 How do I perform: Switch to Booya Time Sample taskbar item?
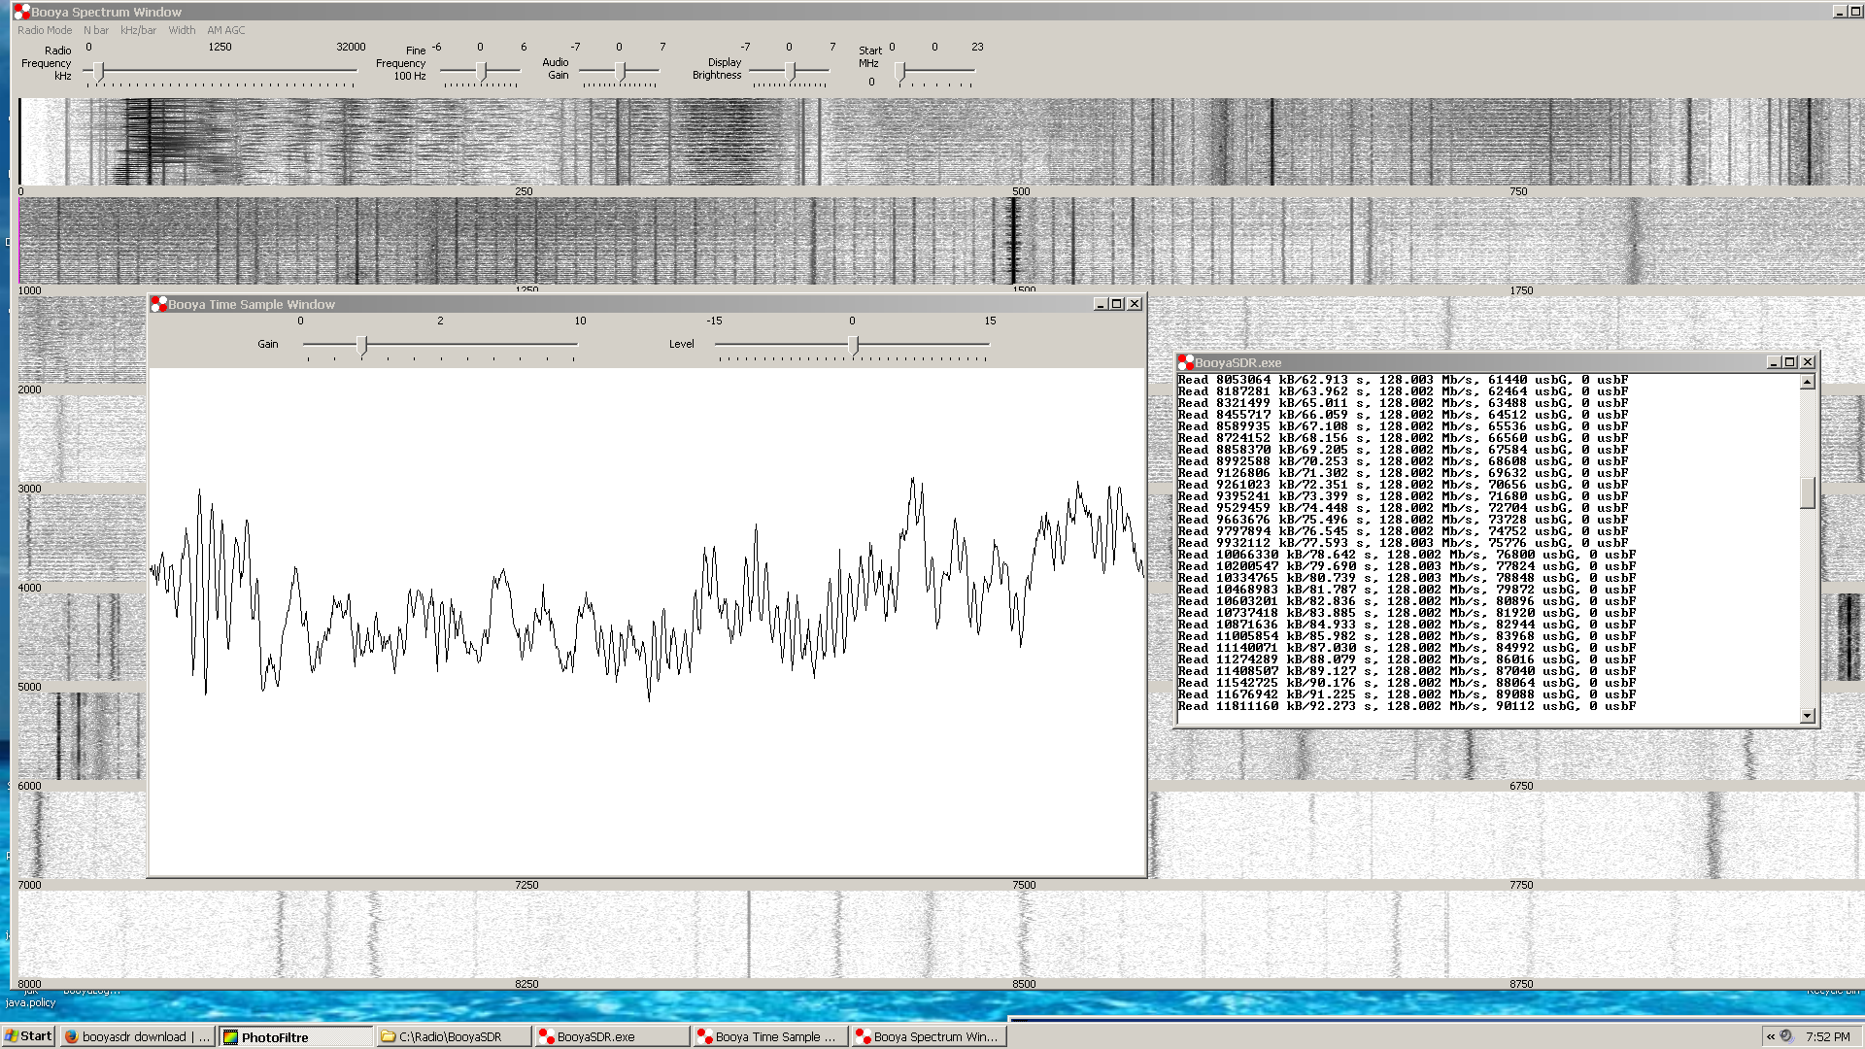click(771, 1036)
